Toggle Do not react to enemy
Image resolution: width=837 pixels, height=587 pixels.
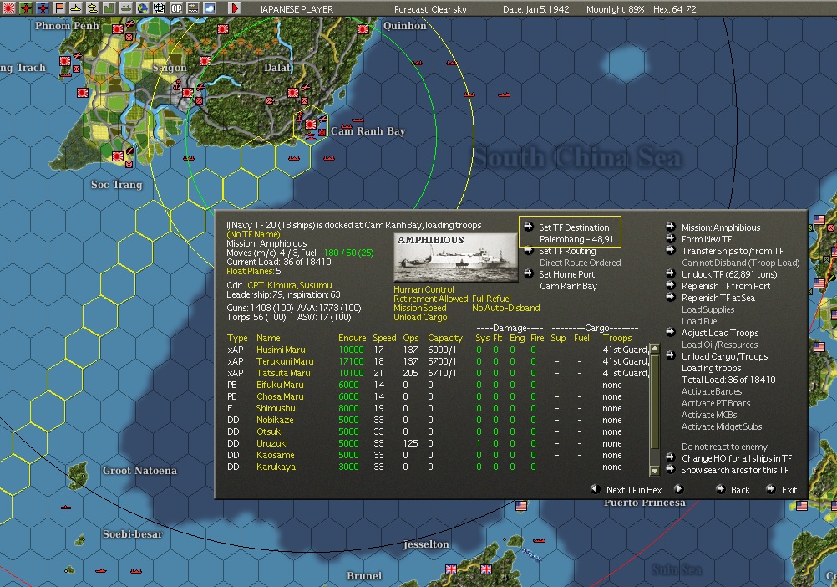coord(724,447)
